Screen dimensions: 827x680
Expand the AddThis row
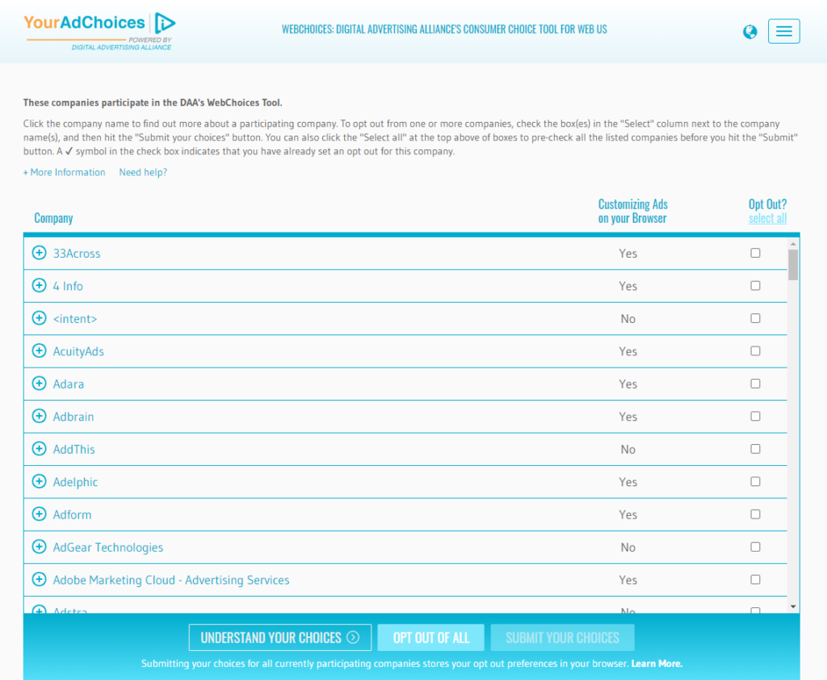(39, 449)
